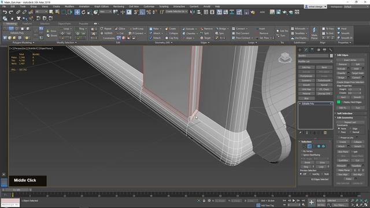
Task: Select the Face constraint radio button
Action: [339, 132]
